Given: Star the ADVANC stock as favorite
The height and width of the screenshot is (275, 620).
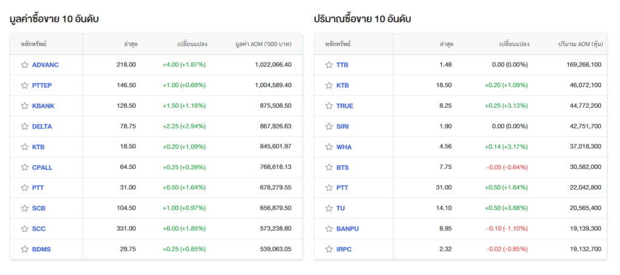Looking at the screenshot, I should point(24,65).
